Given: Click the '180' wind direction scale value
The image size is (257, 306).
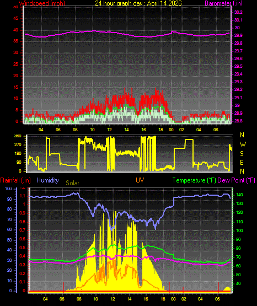Looking at the screenshot, I should [x=18, y=154].
